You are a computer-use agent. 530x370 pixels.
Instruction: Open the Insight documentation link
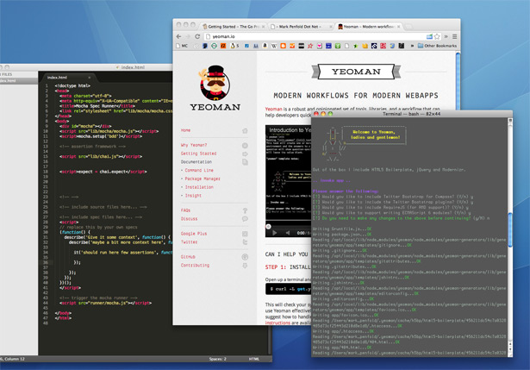coord(193,196)
